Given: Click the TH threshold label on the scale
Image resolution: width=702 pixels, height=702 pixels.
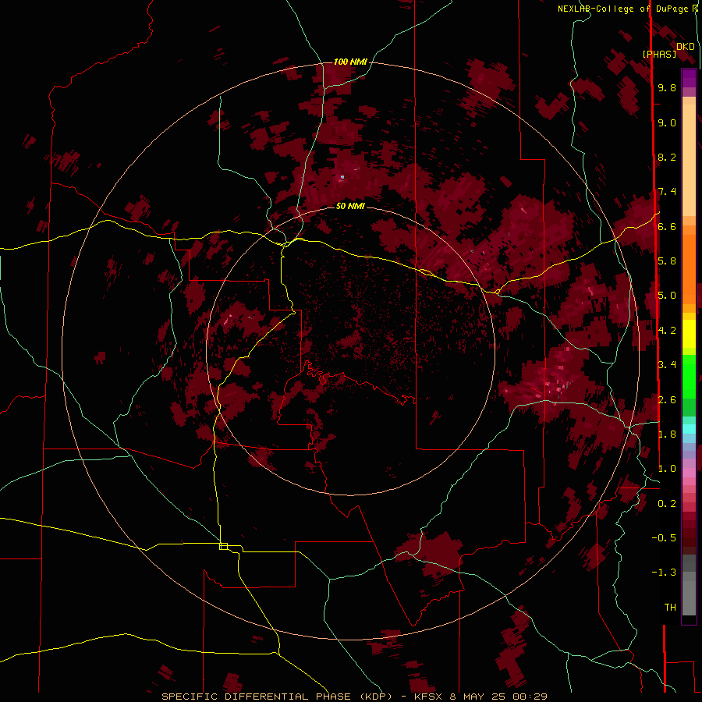Looking at the screenshot, I should pos(670,608).
